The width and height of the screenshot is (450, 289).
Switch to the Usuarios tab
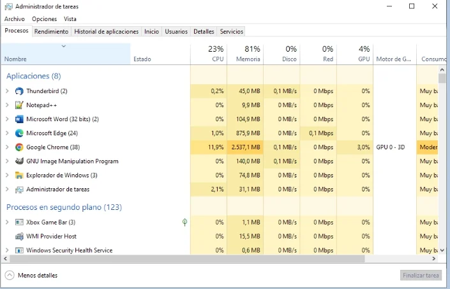pyautogui.click(x=176, y=31)
